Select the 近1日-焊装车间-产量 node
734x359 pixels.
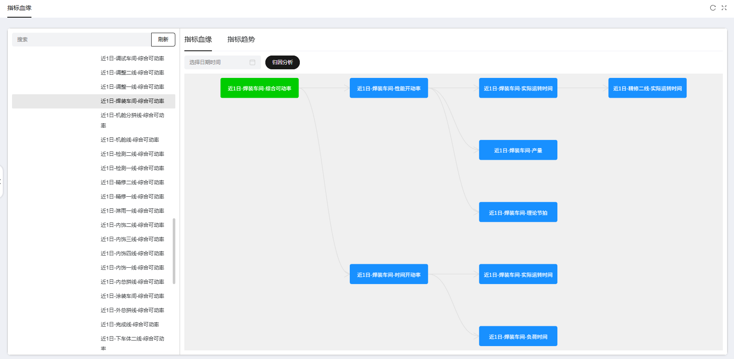click(x=518, y=150)
